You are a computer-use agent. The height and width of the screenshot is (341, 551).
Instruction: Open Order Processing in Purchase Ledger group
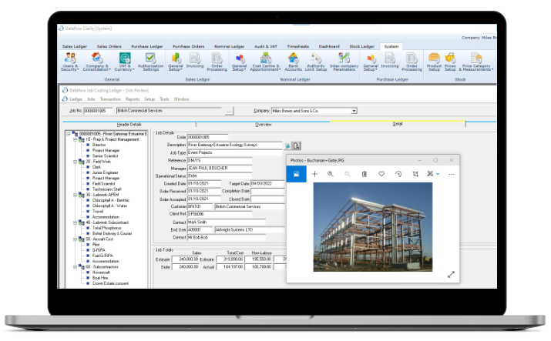coord(412,62)
